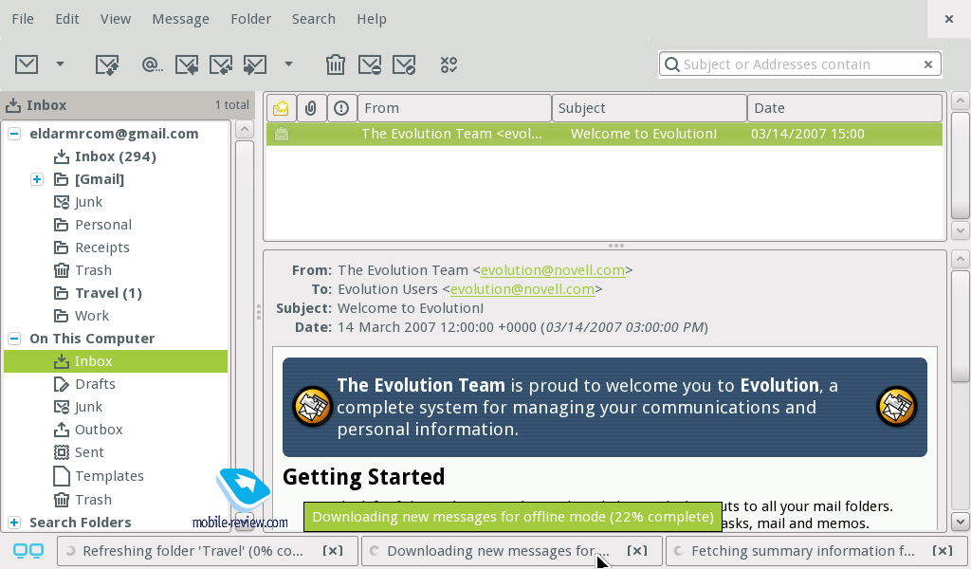
Task: Sort messages by Subject column
Action: pos(649,108)
